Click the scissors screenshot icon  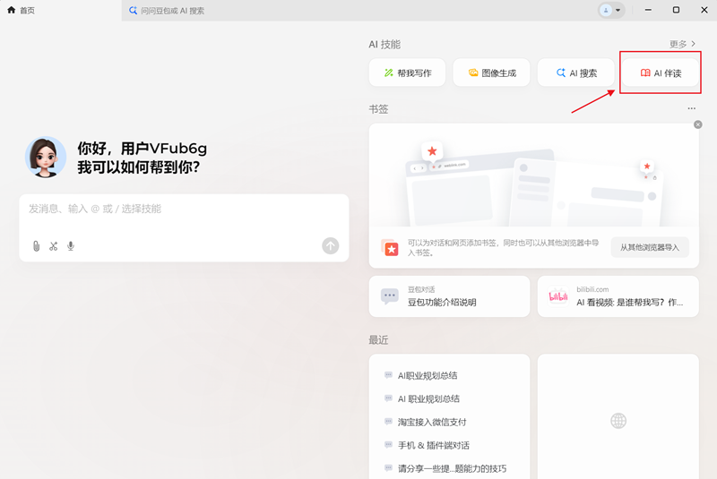54,246
